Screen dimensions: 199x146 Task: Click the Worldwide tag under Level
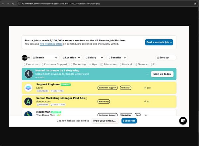pyautogui.click(x=42, y=91)
